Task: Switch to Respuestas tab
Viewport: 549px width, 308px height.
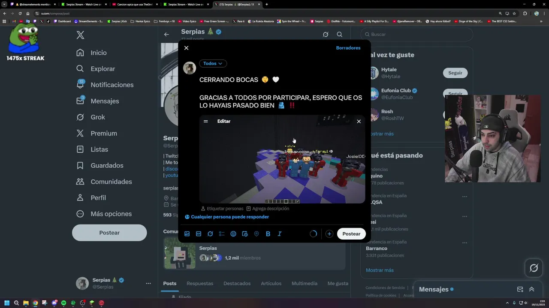Action: pyautogui.click(x=200, y=284)
